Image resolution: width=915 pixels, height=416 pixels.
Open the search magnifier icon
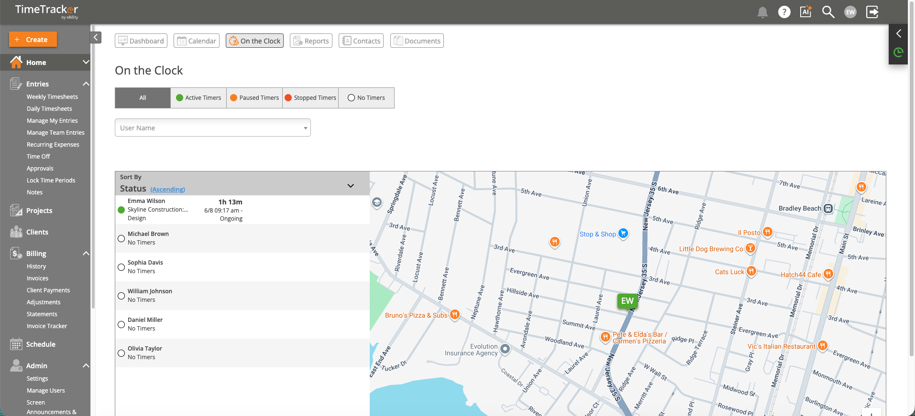828,12
